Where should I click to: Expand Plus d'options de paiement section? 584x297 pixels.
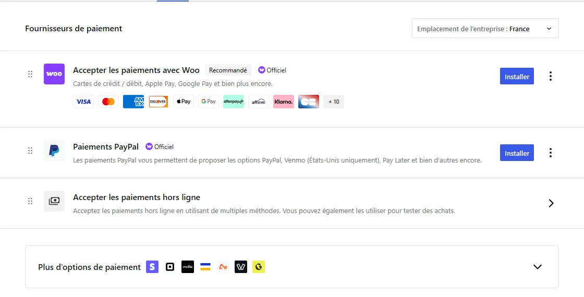[x=538, y=267]
